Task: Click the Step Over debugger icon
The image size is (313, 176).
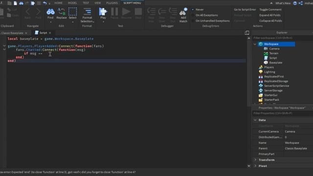Action: [x=162, y=15]
